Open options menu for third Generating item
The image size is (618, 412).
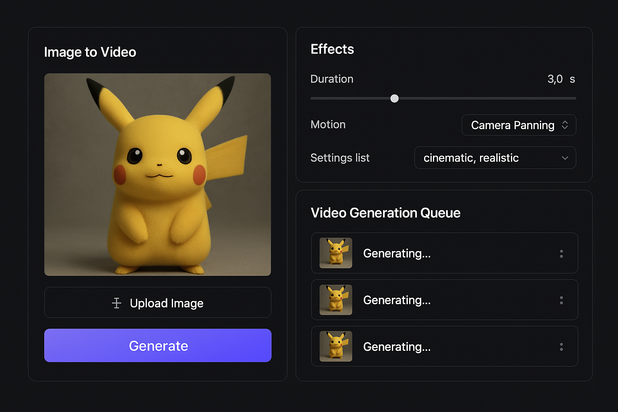[561, 347]
